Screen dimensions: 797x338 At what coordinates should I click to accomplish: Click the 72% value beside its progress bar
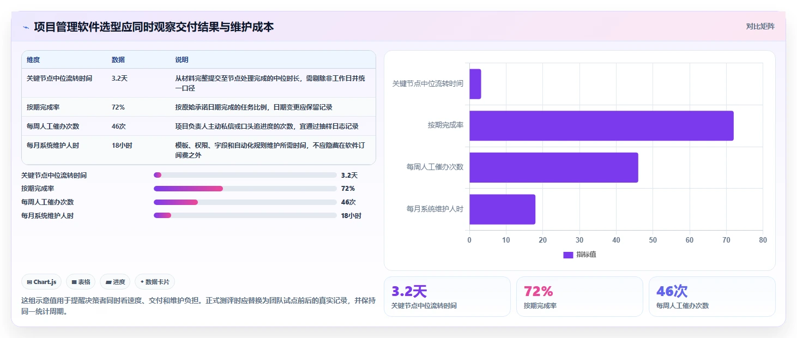tap(348, 189)
